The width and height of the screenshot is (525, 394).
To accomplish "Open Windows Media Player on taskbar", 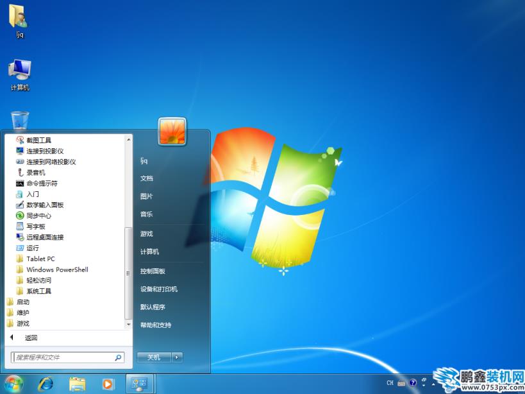I will (108, 384).
